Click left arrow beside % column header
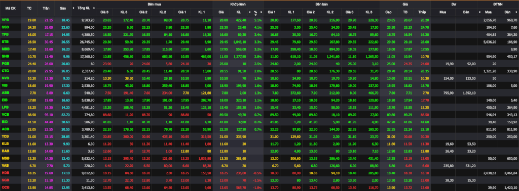Viewport: 519px width, 191px height. click(249, 12)
